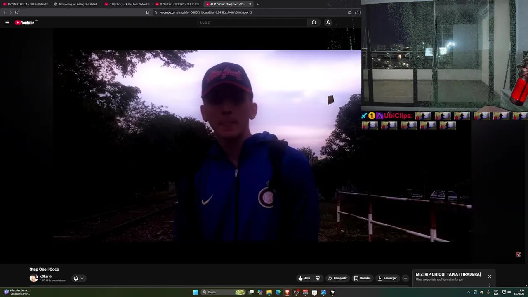Switch to LOLO, CHOOSEY tab
This screenshot has width=528, height=297.
point(177,4)
